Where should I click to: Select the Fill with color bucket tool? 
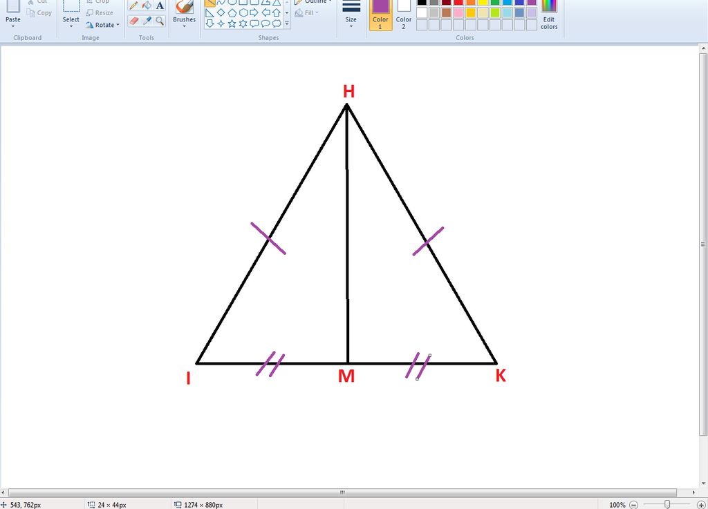click(x=147, y=6)
